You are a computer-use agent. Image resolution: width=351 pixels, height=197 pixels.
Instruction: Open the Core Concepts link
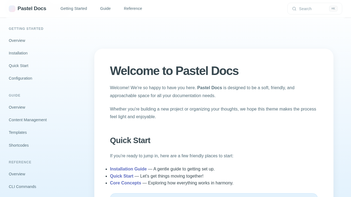(125, 183)
